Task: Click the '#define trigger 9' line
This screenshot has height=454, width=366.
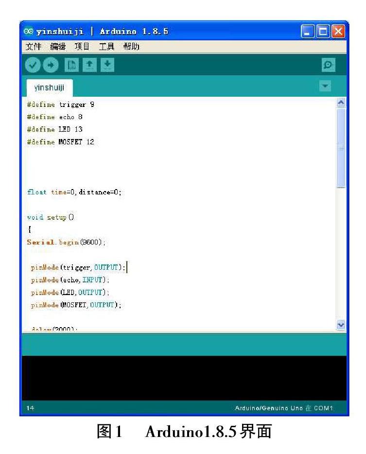Action: tap(61, 105)
